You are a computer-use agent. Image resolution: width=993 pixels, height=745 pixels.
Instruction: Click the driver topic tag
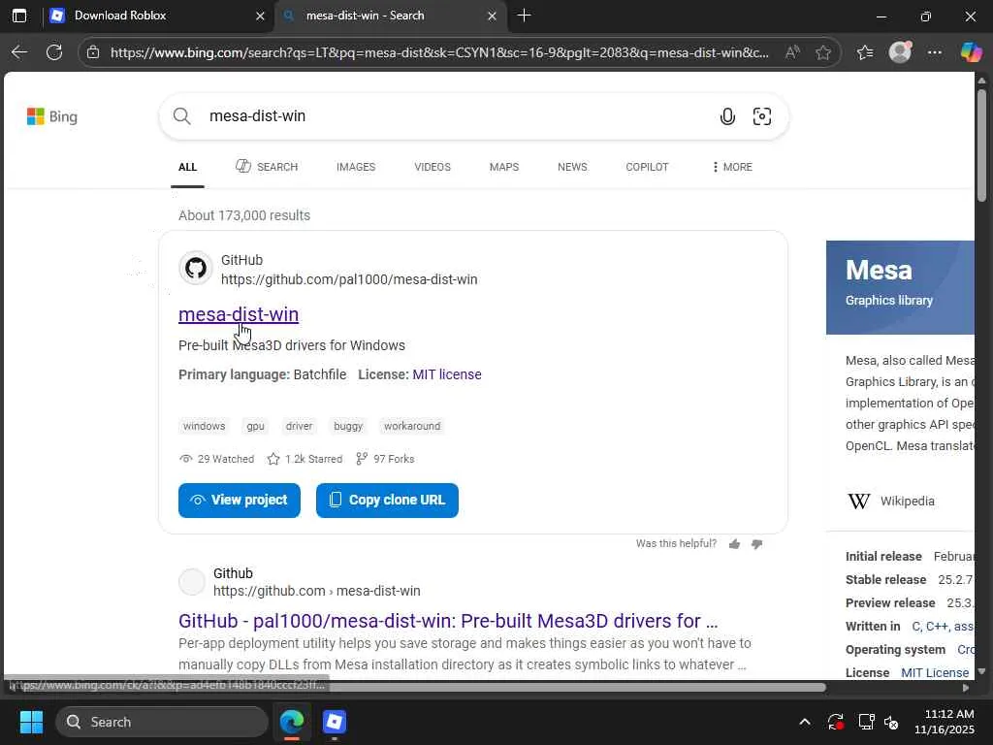coord(299,426)
